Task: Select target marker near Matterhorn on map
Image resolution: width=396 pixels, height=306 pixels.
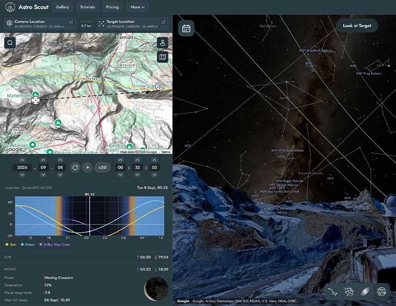Action: coord(35,100)
